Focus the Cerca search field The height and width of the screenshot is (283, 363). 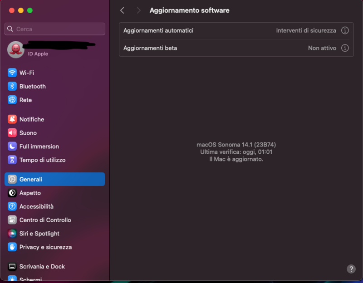click(x=54, y=29)
